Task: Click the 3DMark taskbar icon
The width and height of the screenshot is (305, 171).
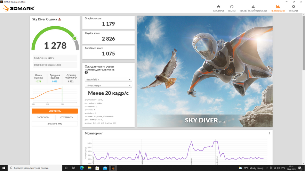Action: click(x=113, y=168)
